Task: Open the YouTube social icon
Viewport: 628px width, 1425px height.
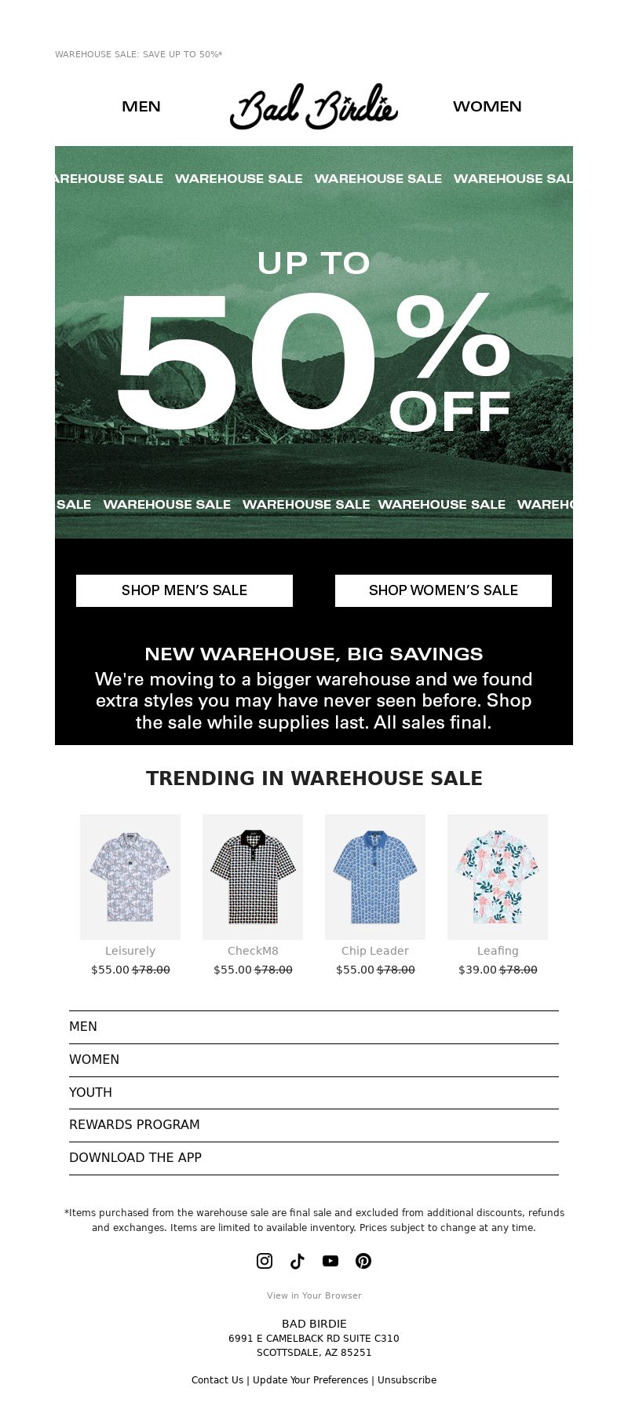Action: tap(330, 1260)
